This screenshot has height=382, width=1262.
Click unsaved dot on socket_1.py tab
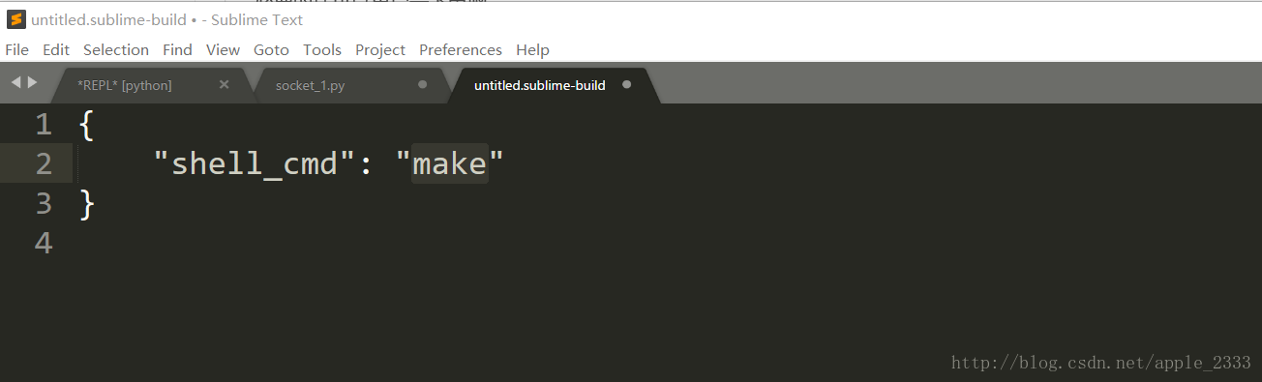(422, 85)
